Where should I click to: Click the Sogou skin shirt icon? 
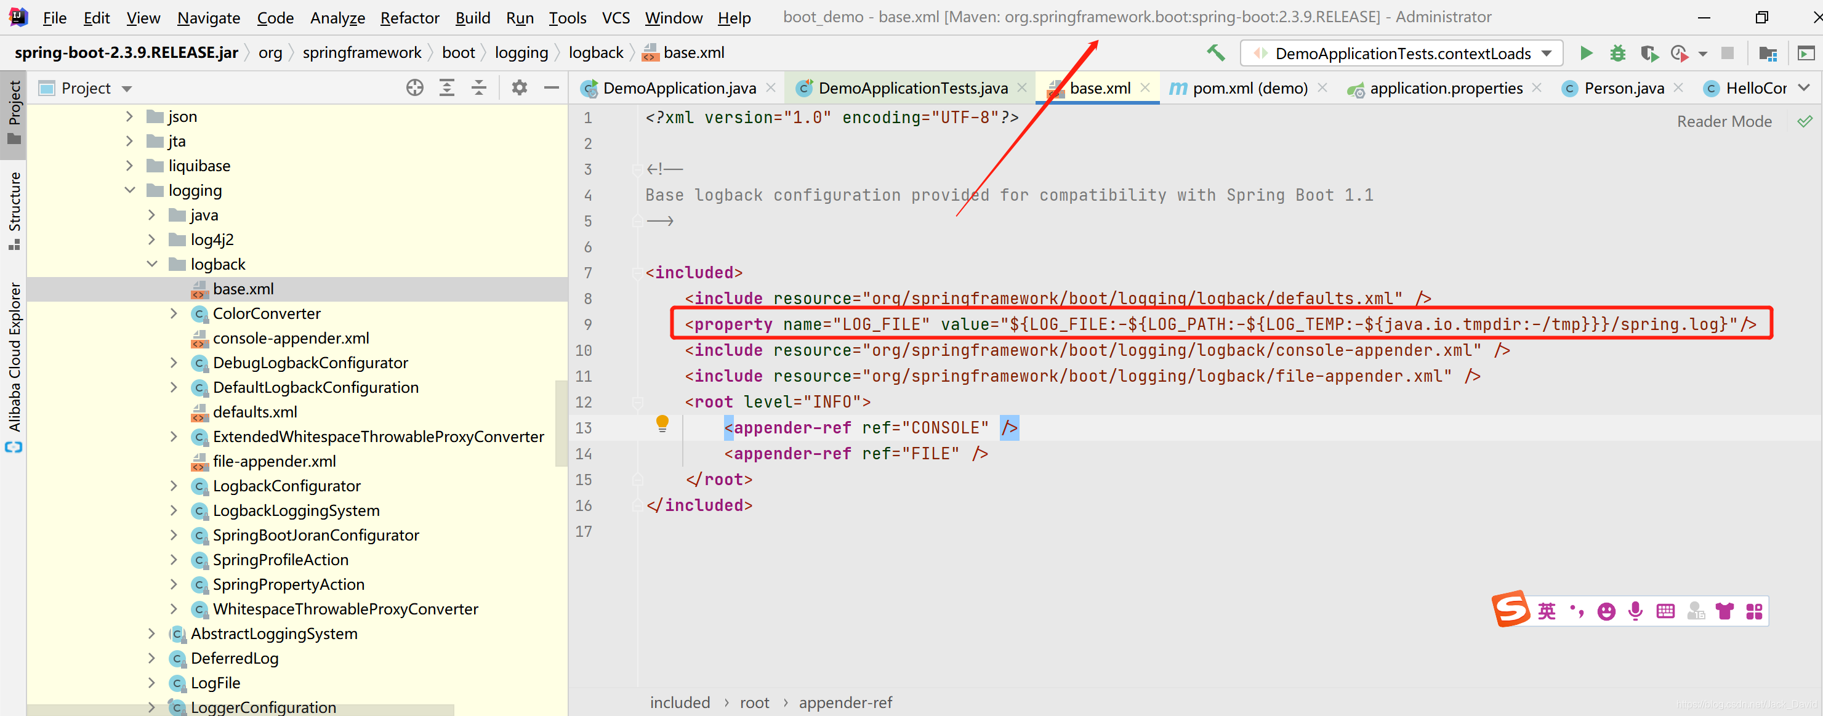[1724, 611]
